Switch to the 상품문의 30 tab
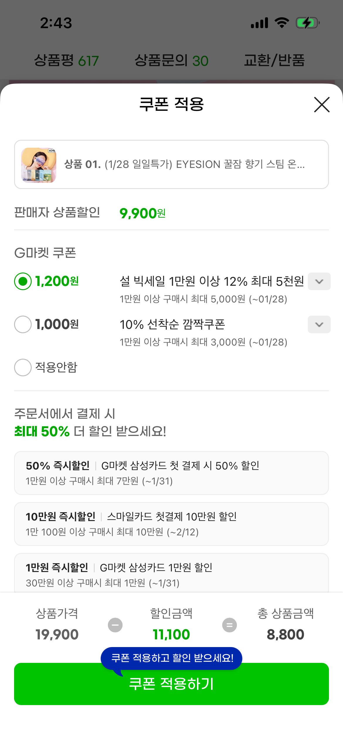Screen dimensions: 343x742 click(171, 61)
